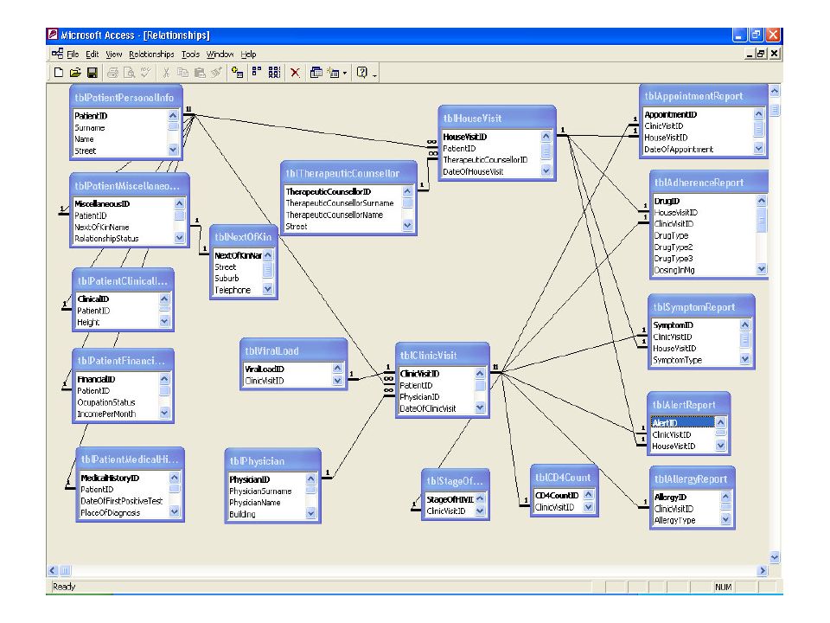Click the Paste clipboard icon
The width and height of the screenshot is (830, 623).
click(200, 73)
